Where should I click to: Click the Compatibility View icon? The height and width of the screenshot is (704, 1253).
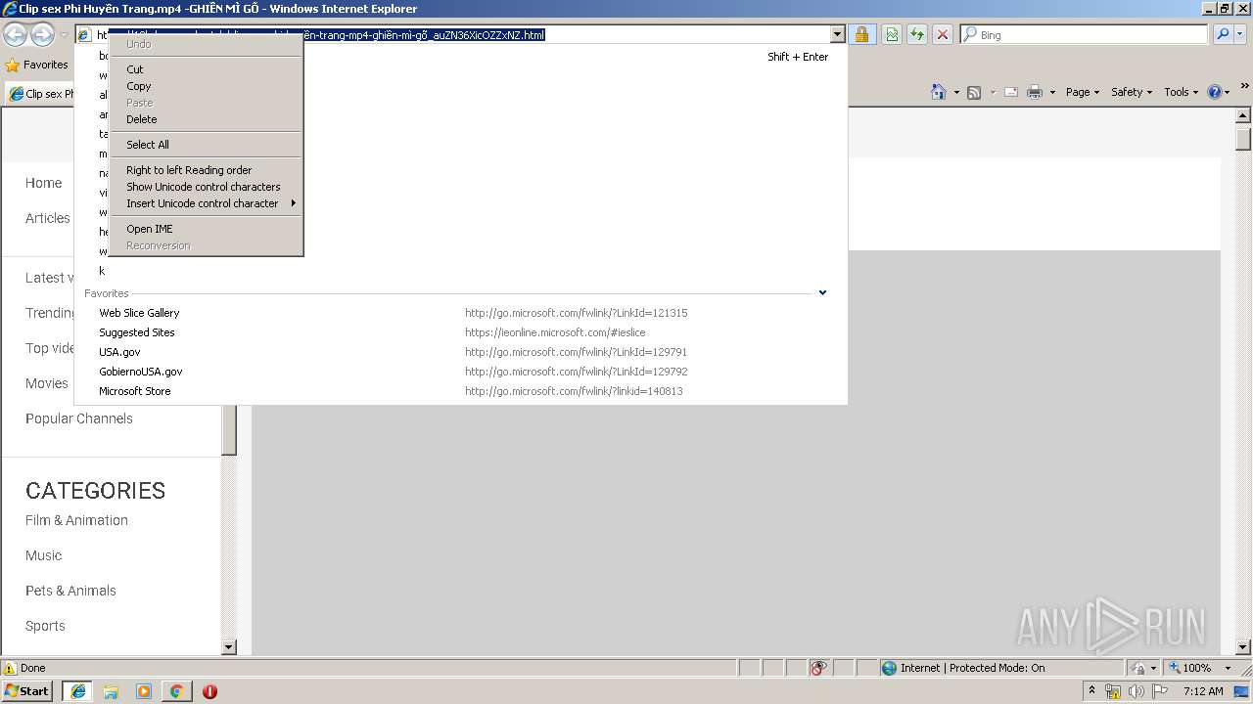(x=892, y=34)
